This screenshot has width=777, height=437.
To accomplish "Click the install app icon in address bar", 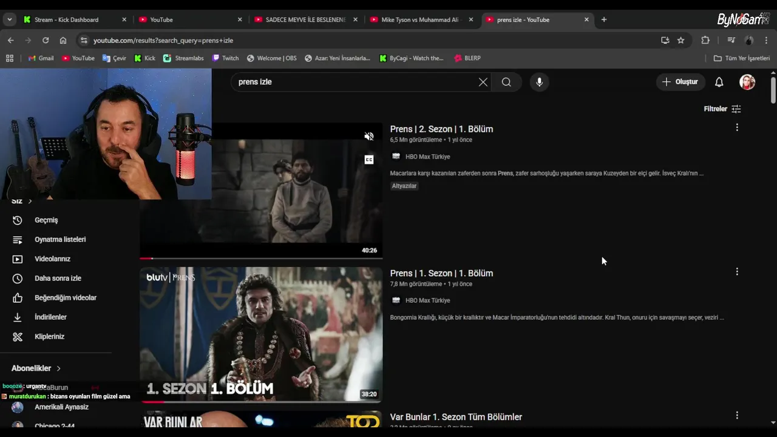I will [x=665, y=41].
